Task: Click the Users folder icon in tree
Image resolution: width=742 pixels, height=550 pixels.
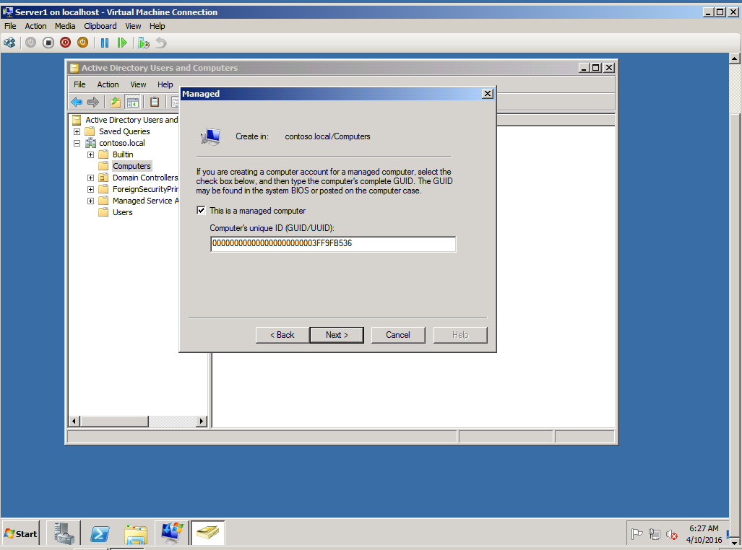Action: click(x=103, y=212)
